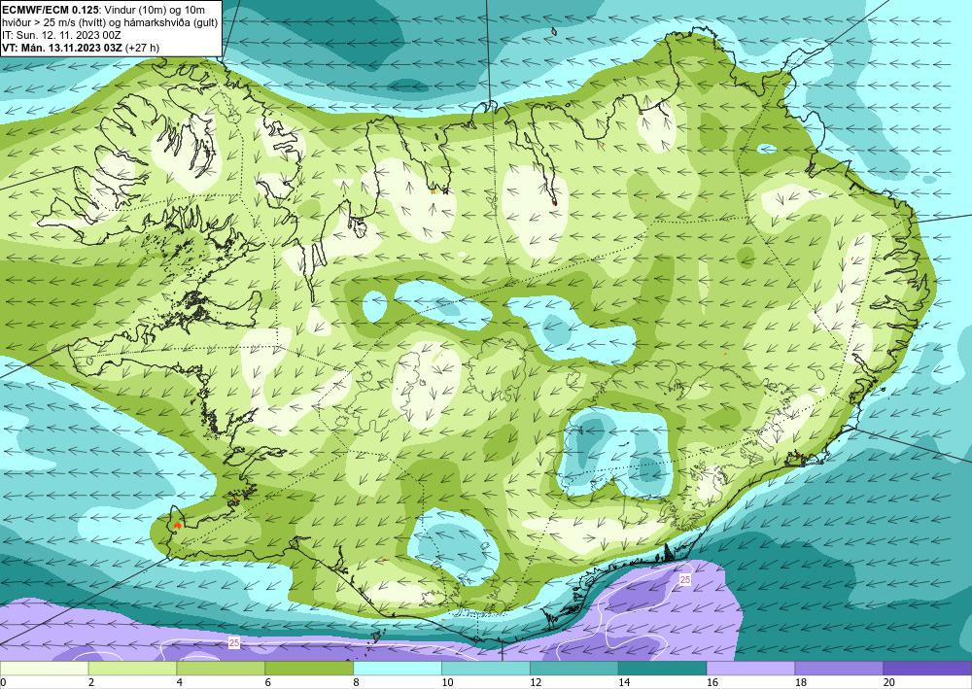
Task: Click the legend scale value "16"
Action: [x=712, y=683]
